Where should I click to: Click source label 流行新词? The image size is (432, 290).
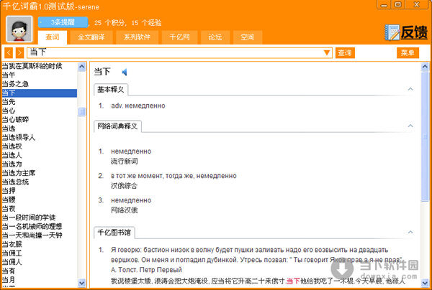point(125,162)
